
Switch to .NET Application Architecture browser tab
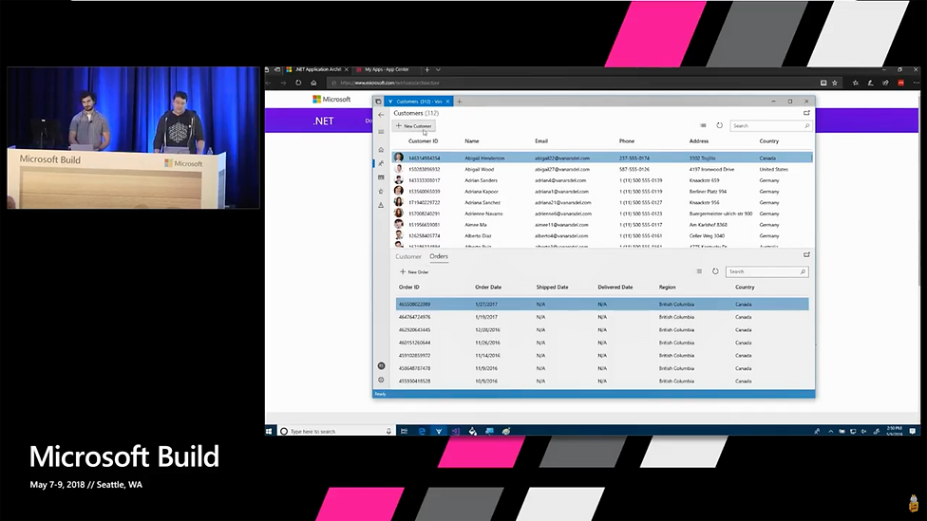click(317, 69)
